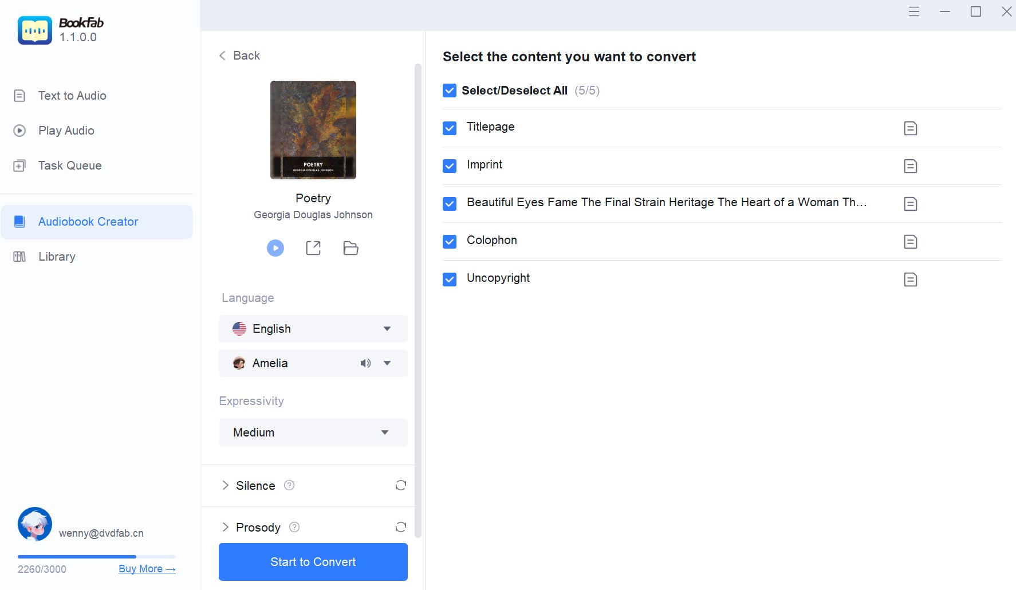Click the Uncopyright chapter label
The image size is (1016, 590).
[x=498, y=278]
